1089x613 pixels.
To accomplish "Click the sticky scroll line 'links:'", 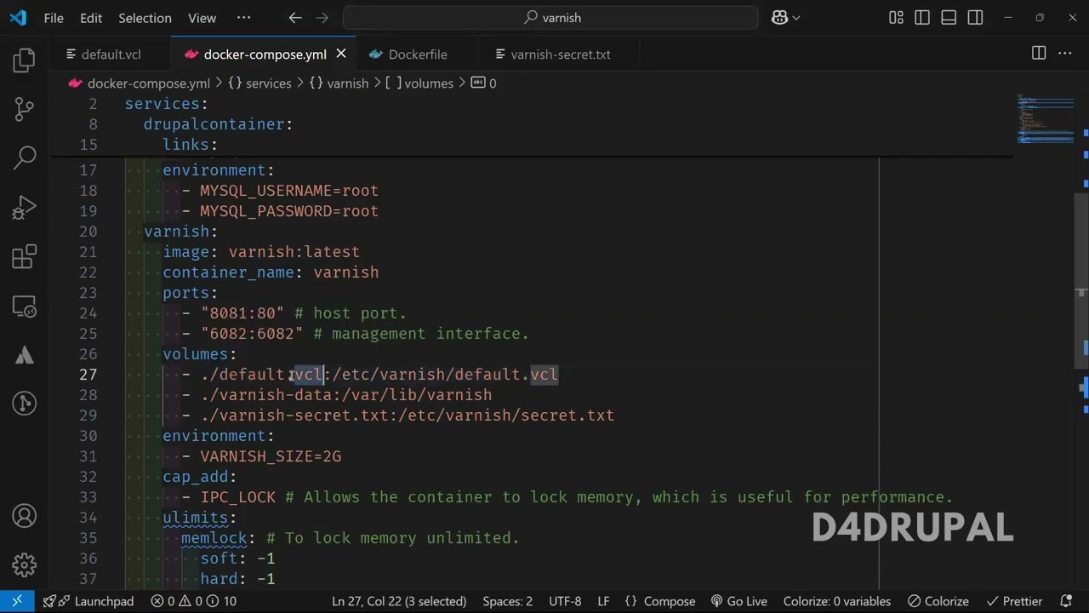I will (190, 145).
